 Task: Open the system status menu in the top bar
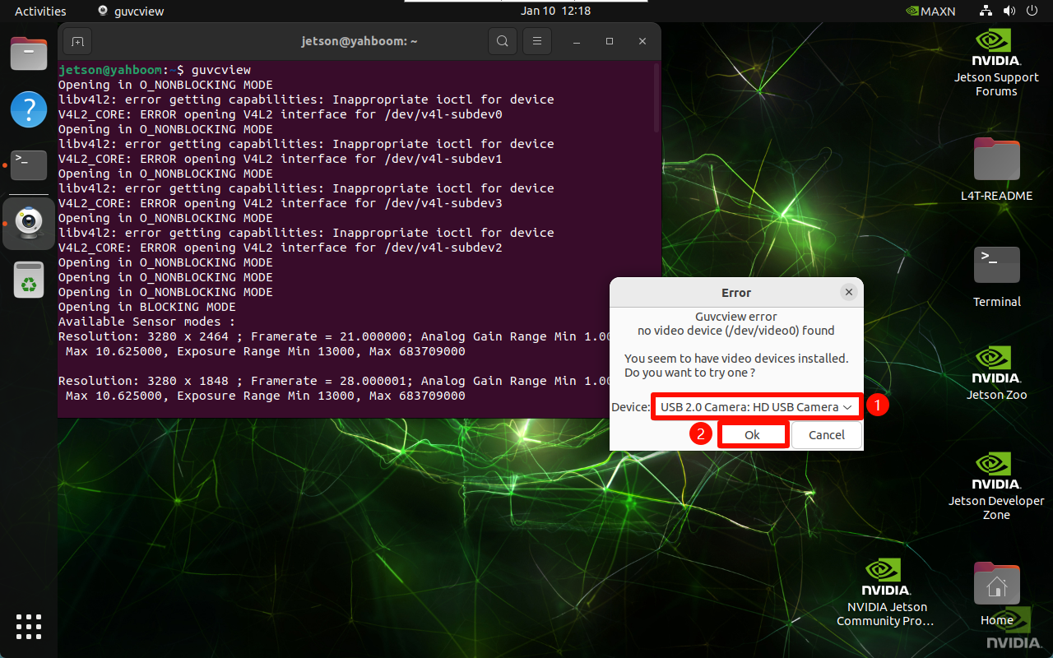(x=1009, y=12)
